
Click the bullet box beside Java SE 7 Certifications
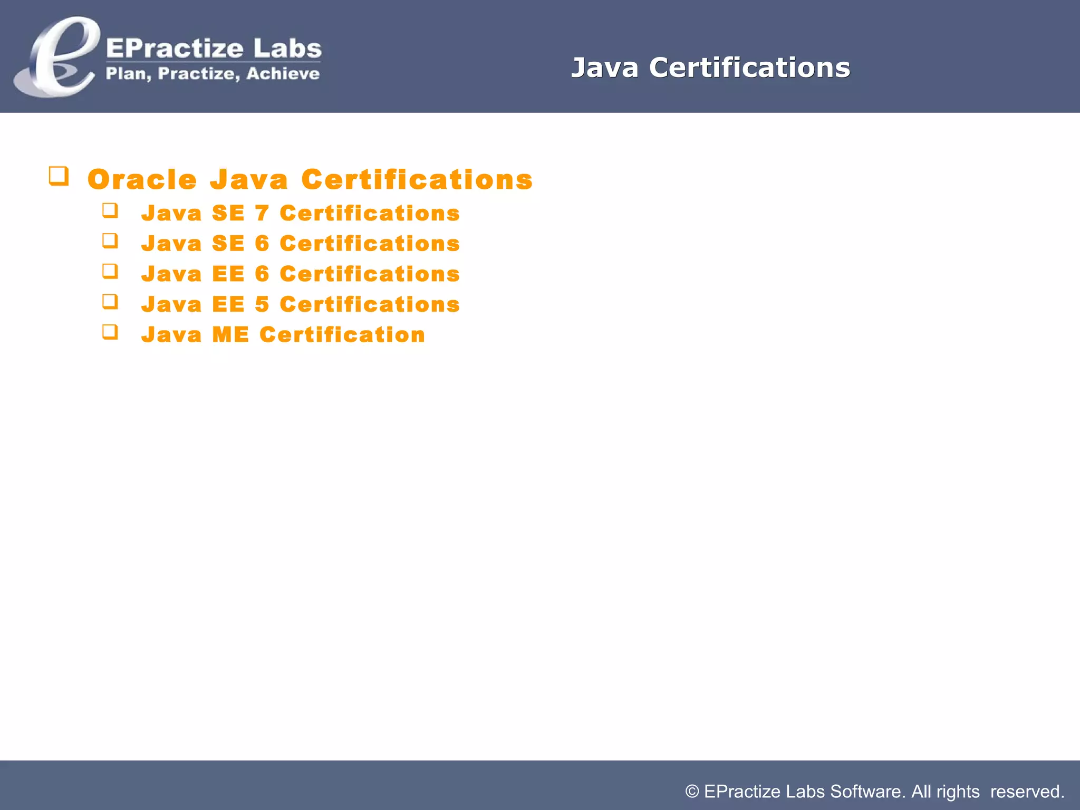coord(110,211)
